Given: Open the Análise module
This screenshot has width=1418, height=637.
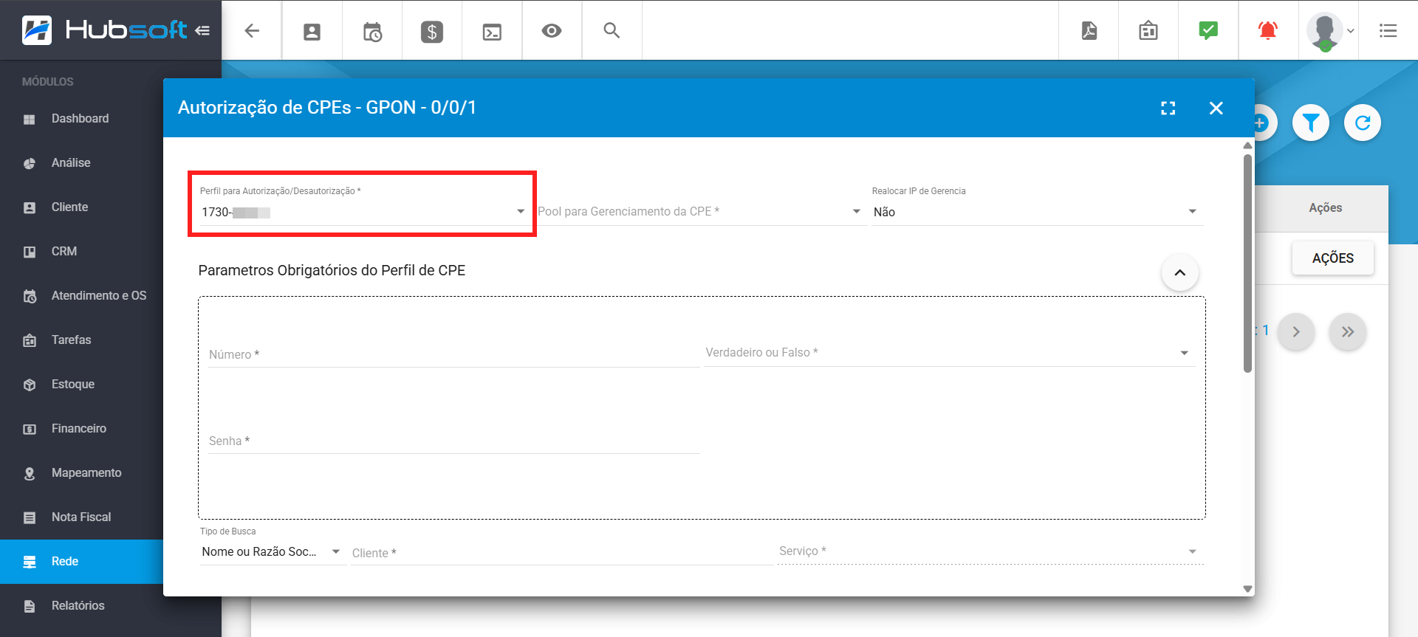Looking at the screenshot, I should point(81,163).
